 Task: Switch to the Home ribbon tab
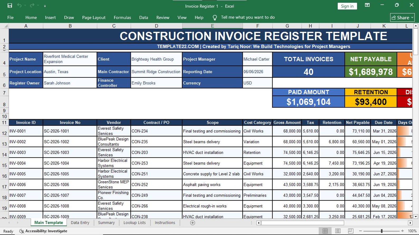pyautogui.click(x=31, y=17)
